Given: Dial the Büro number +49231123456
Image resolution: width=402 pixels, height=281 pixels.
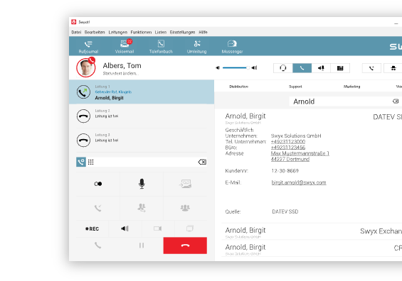Looking at the screenshot, I should tap(288, 148).
